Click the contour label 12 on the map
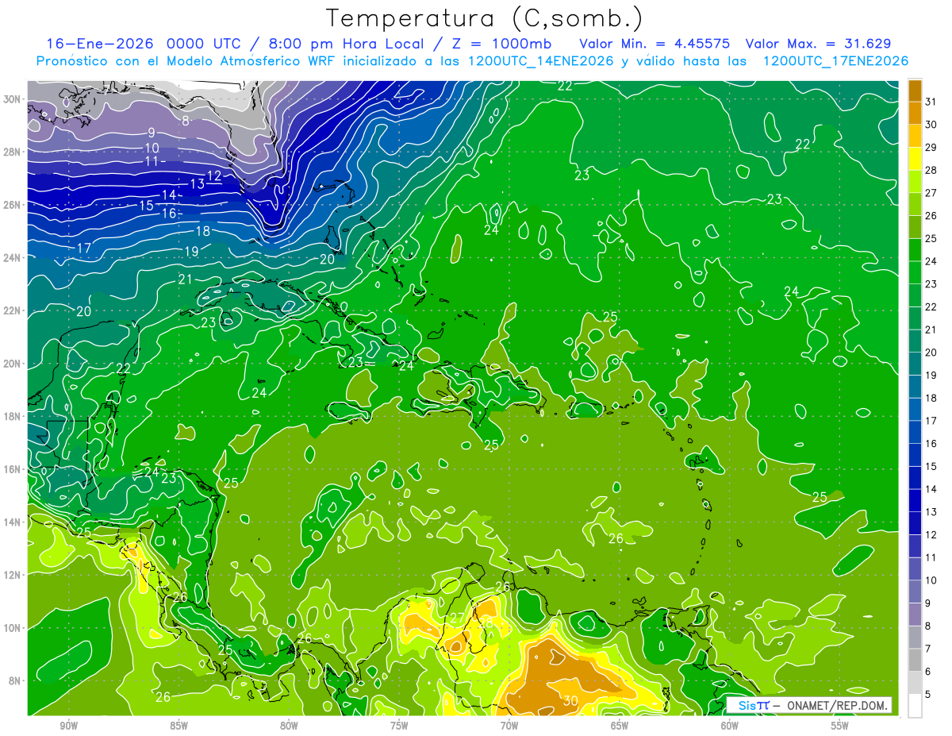This screenshot has height=736, width=952. click(x=214, y=175)
